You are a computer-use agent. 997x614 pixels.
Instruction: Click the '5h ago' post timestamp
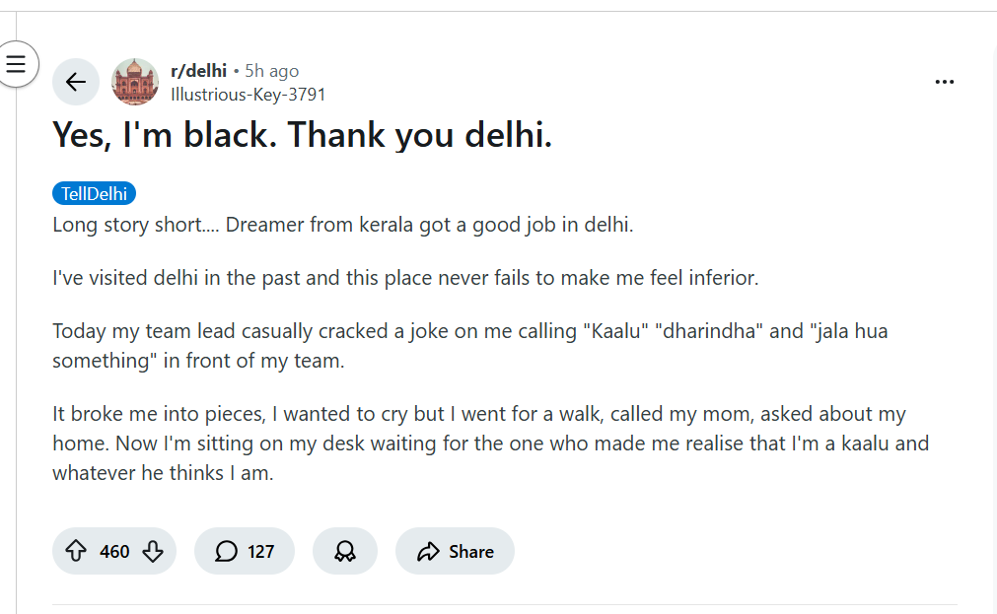point(271,71)
